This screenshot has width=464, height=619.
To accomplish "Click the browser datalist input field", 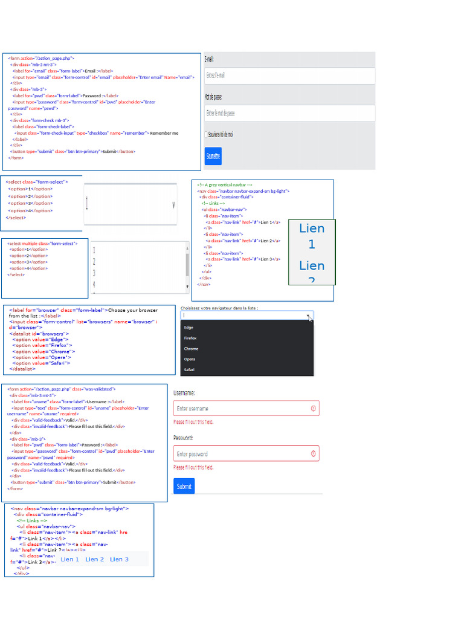I will pos(247,316).
